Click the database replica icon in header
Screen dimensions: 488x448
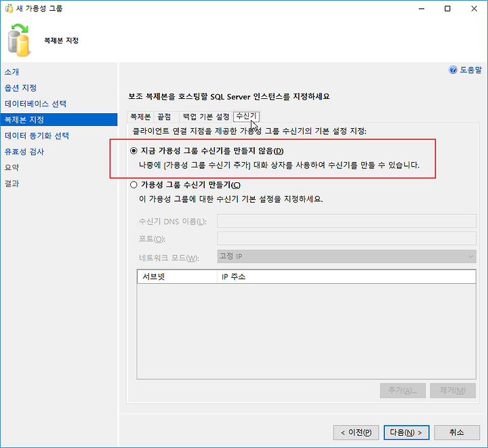tap(19, 41)
